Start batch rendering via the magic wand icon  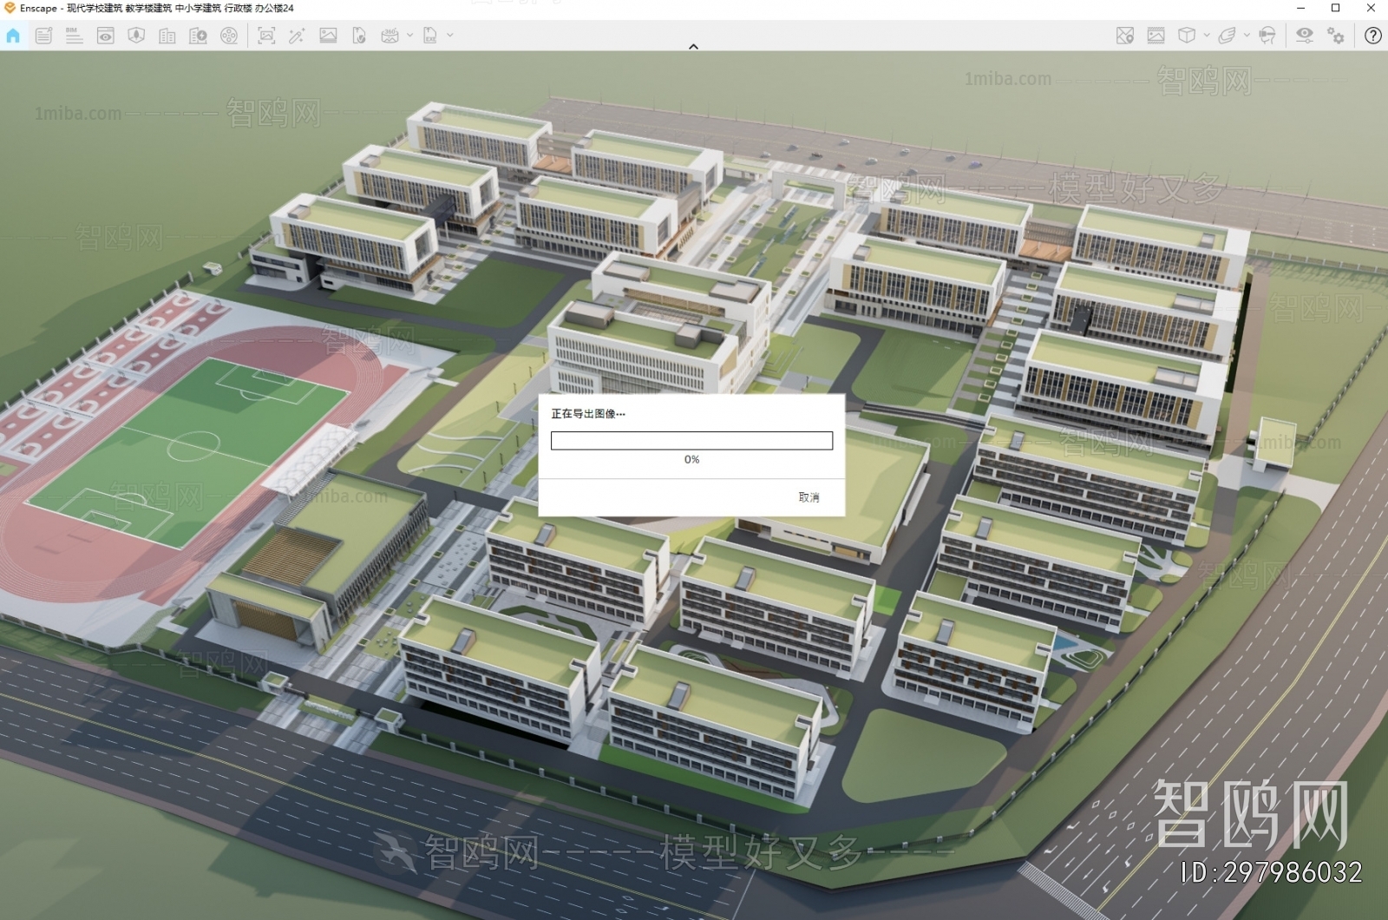coord(298,36)
